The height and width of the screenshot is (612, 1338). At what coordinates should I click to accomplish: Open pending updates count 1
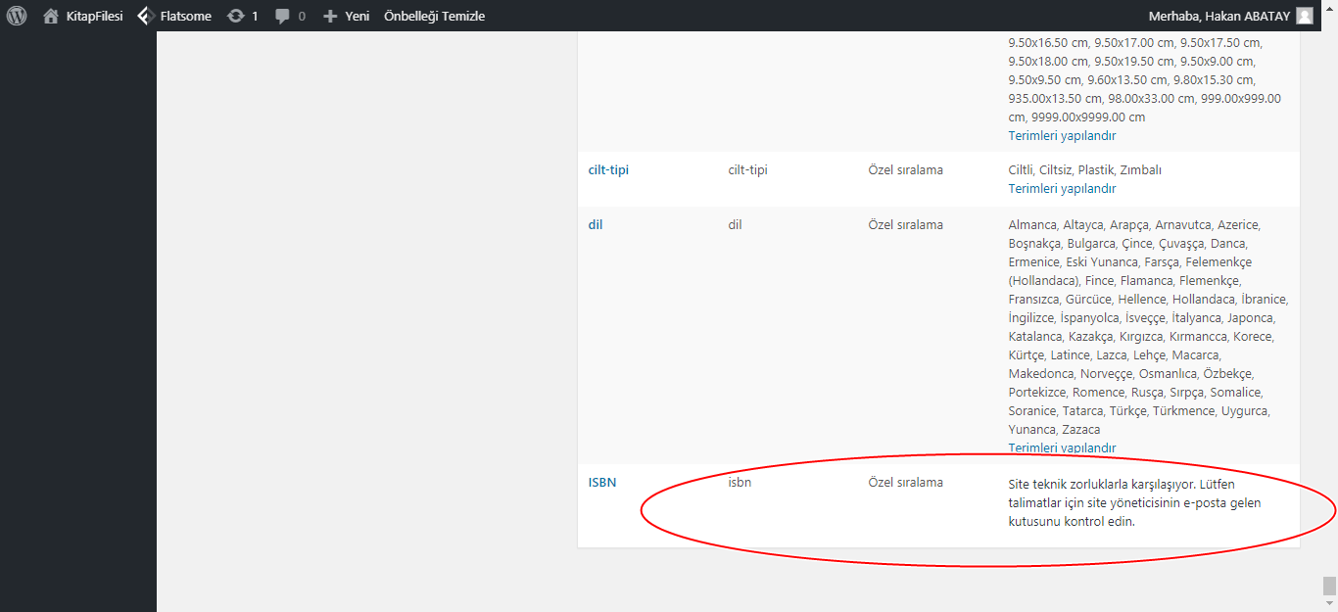[255, 16]
